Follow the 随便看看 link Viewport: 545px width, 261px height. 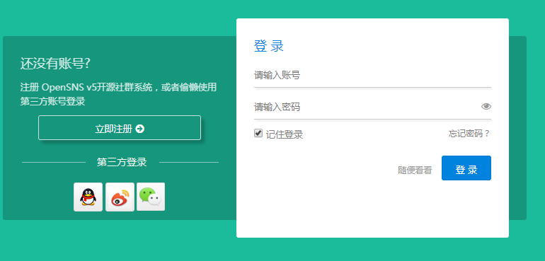(x=415, y=170)
